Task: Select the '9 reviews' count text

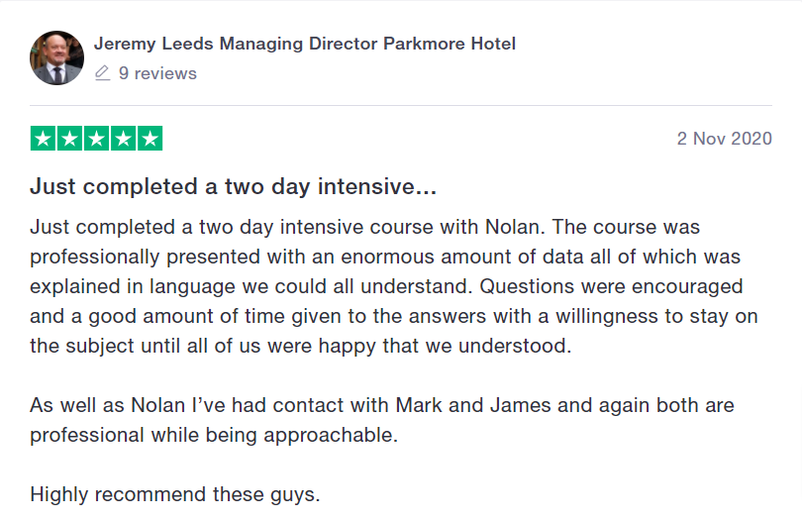Action: coord(157,73)
